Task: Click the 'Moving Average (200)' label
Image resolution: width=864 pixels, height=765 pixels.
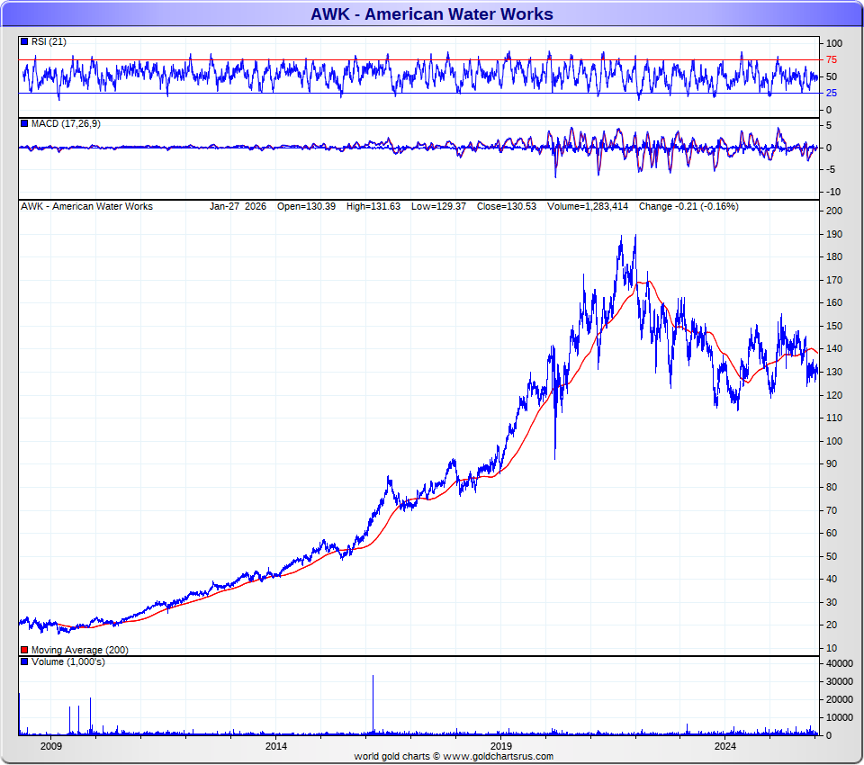Action: coord(80,650)
